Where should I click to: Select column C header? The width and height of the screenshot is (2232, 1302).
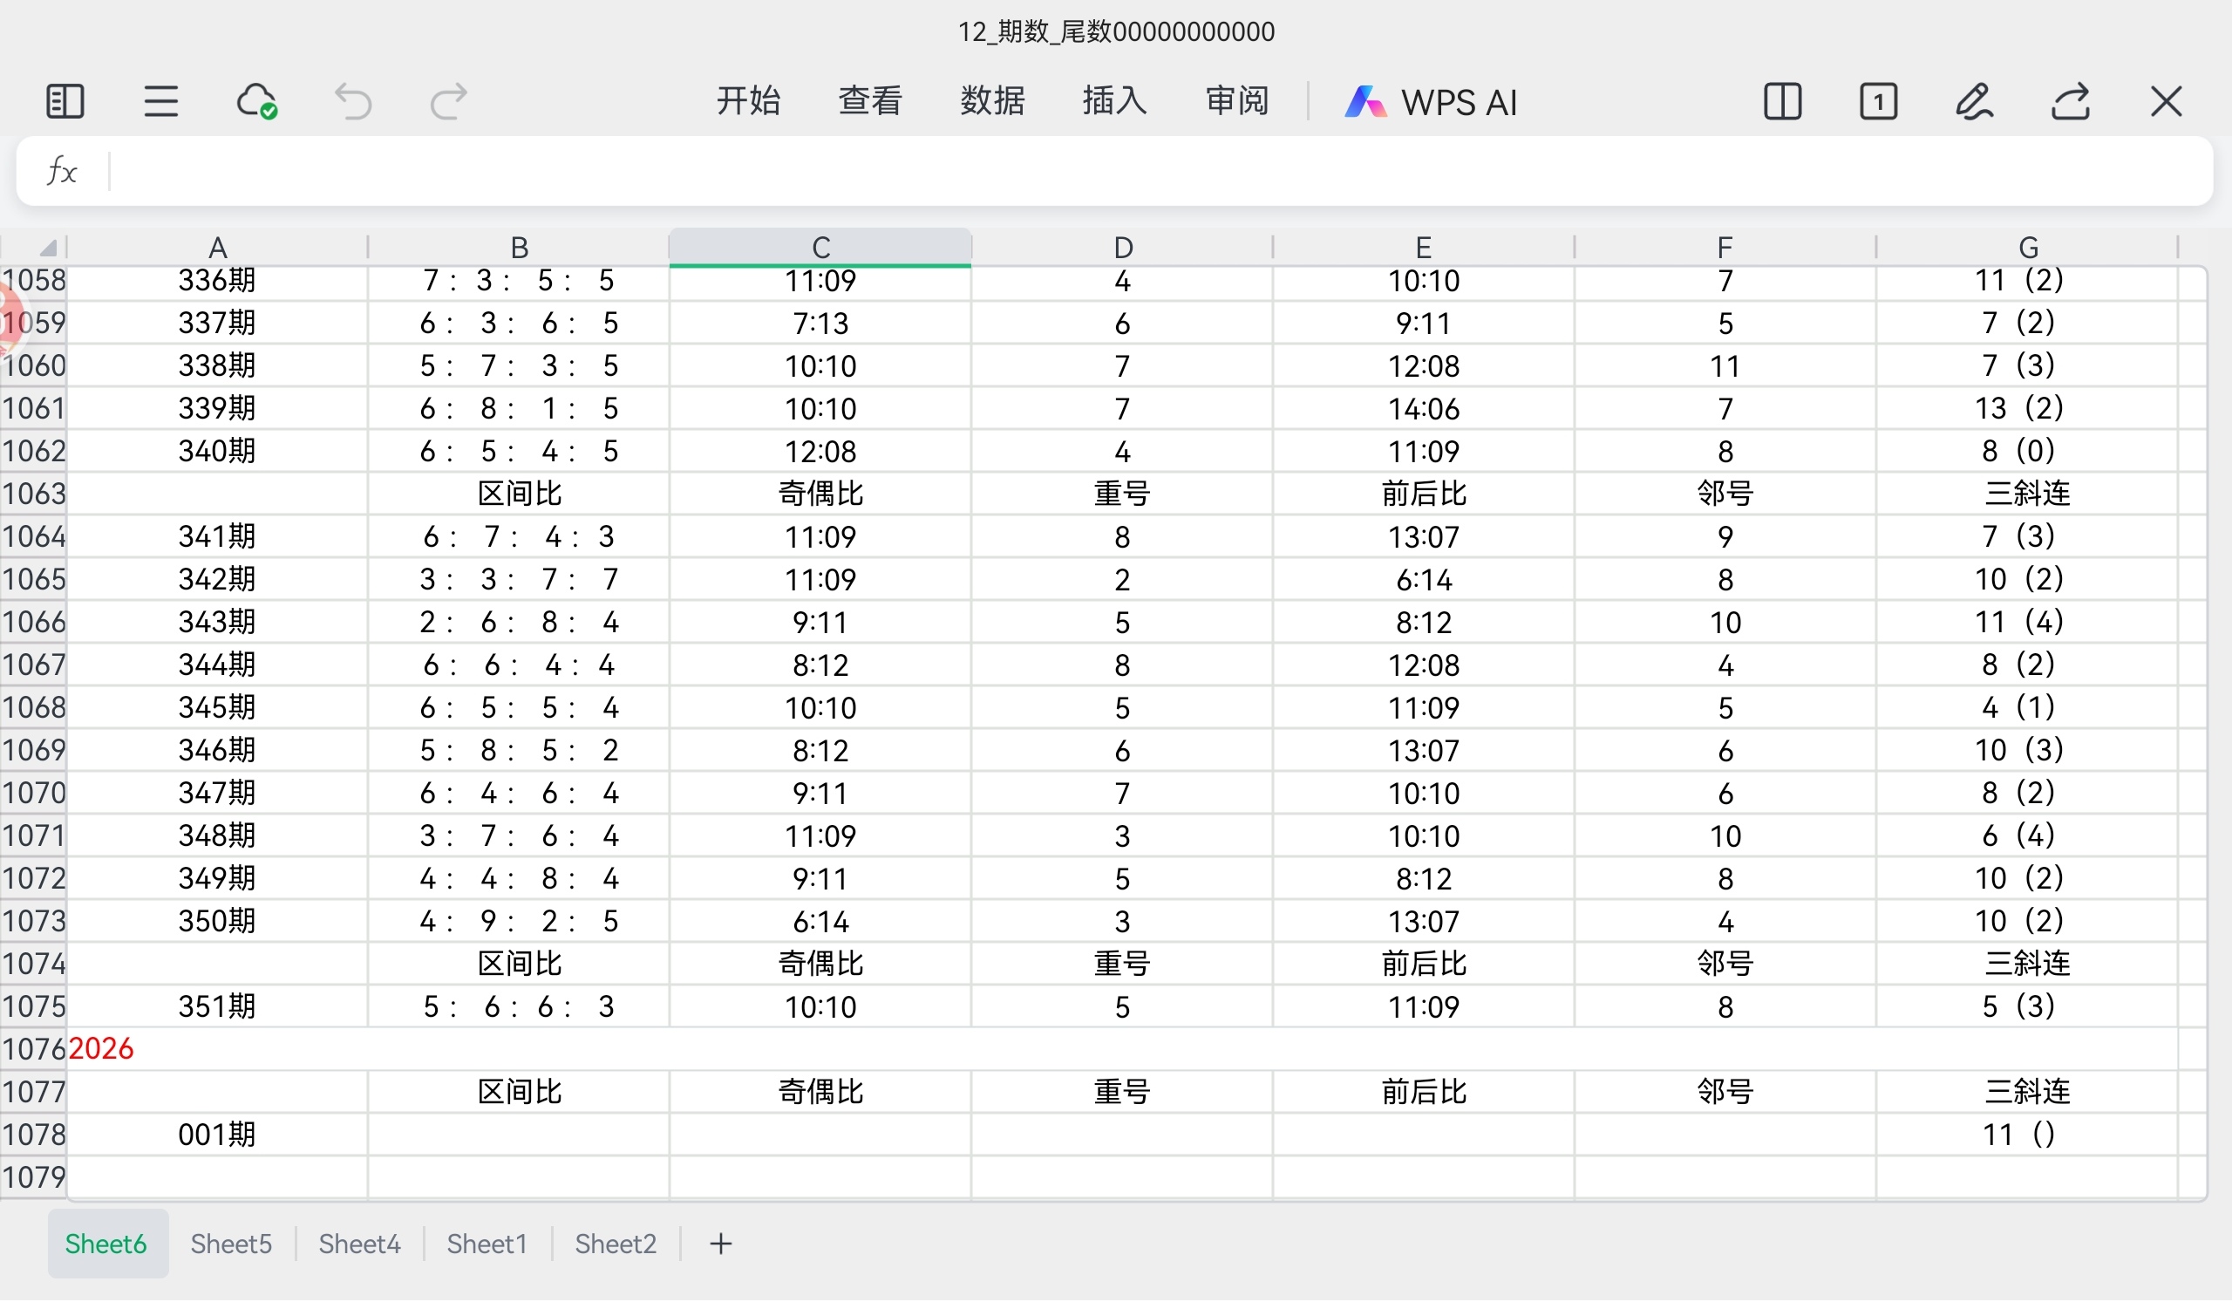click(820, 247)
